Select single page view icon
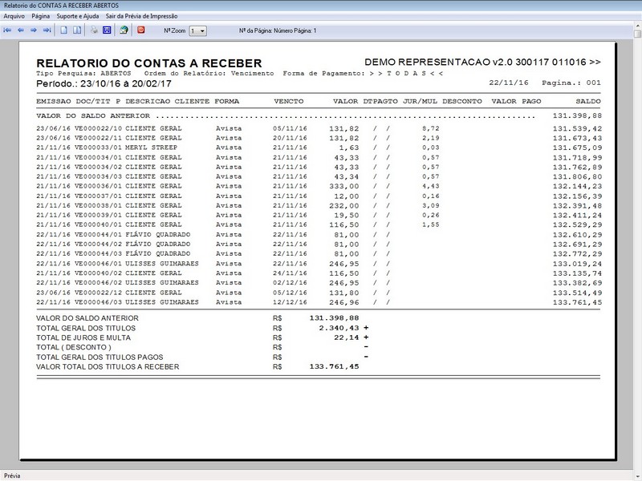Image resolution: width=642 pixels, height=481 pixels. 64,30
